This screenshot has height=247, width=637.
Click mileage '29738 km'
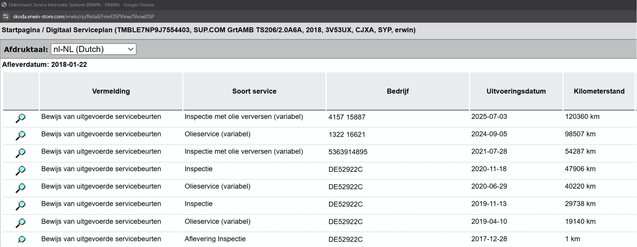pyautogui.click(x=580, y=204)
